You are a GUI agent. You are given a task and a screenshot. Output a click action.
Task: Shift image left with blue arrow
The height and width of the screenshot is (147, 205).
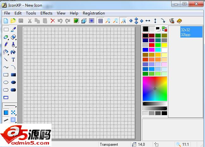[131, 21]
